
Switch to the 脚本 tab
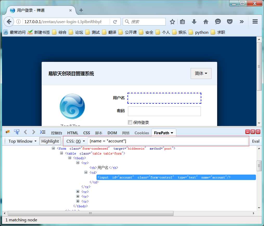99,133
